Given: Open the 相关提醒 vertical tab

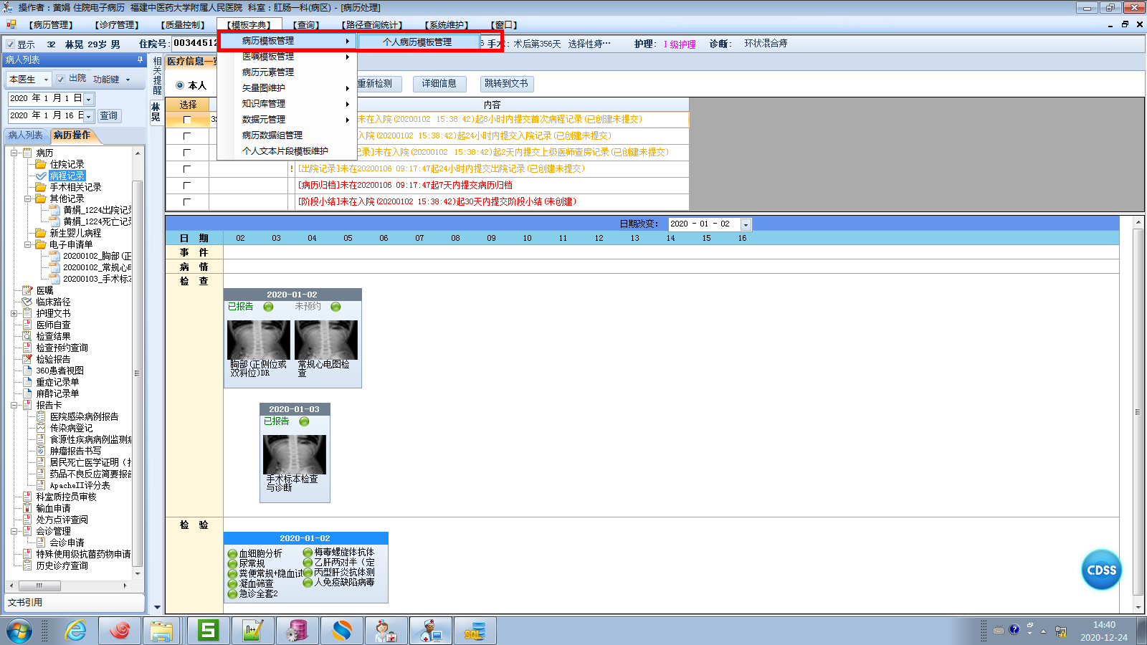Looking at the screenshot, I should pyautogui.click(x=157, y=75).
